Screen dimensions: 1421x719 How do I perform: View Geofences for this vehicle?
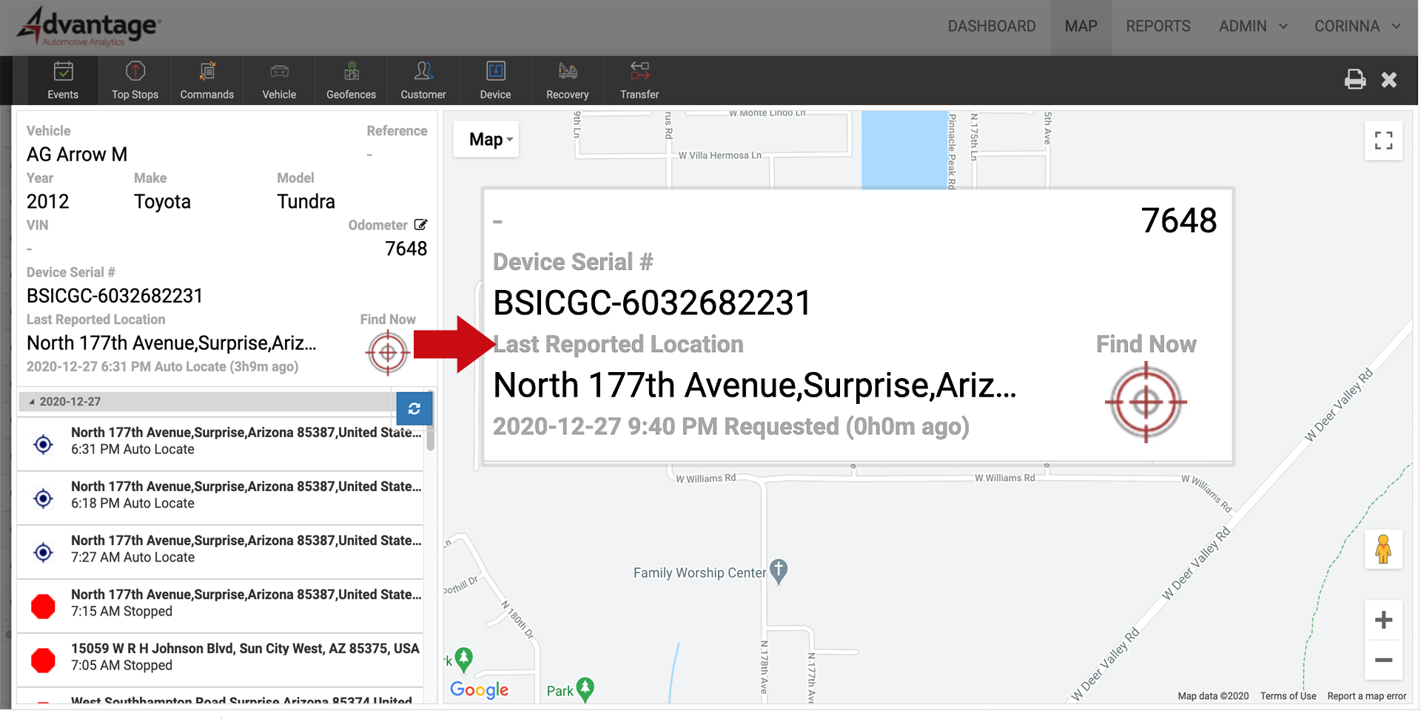click(x=351, y=80)
